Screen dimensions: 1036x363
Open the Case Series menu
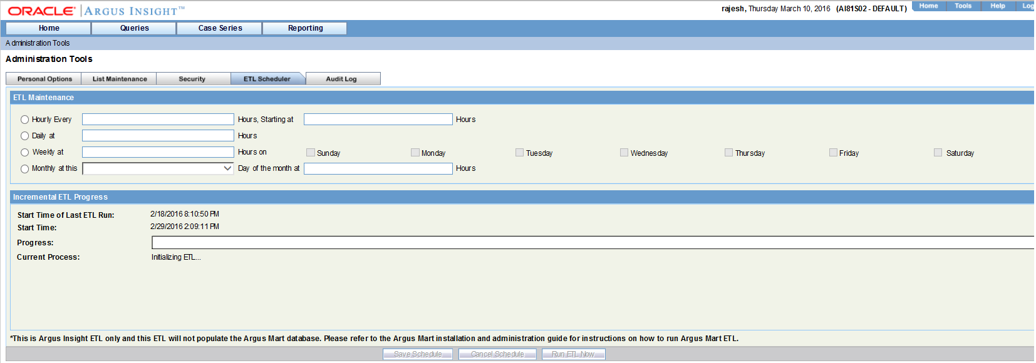coord(220,28)
